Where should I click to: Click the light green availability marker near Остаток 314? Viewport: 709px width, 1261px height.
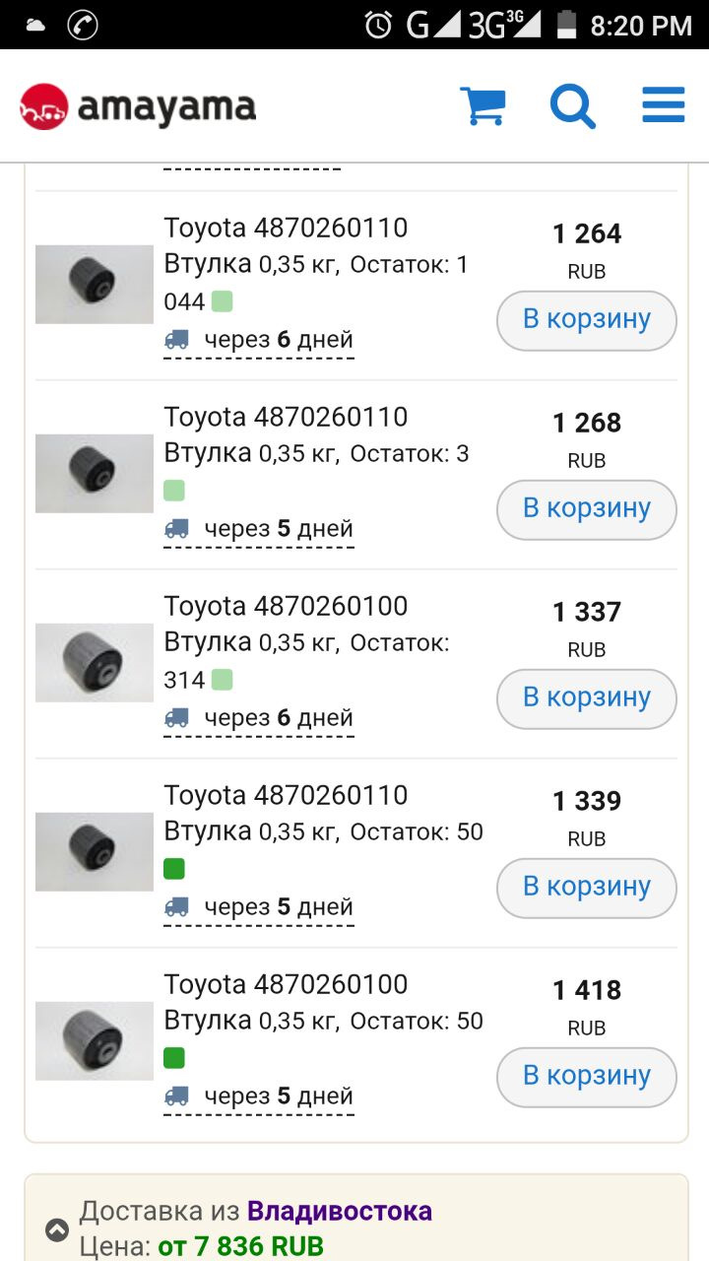tap(221, 679)
